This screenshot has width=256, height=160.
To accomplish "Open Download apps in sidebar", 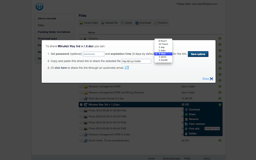I will point(47,38).
